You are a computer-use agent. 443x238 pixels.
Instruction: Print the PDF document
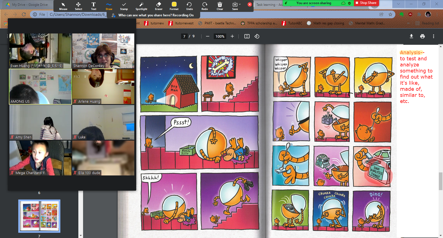pos(423,36)
